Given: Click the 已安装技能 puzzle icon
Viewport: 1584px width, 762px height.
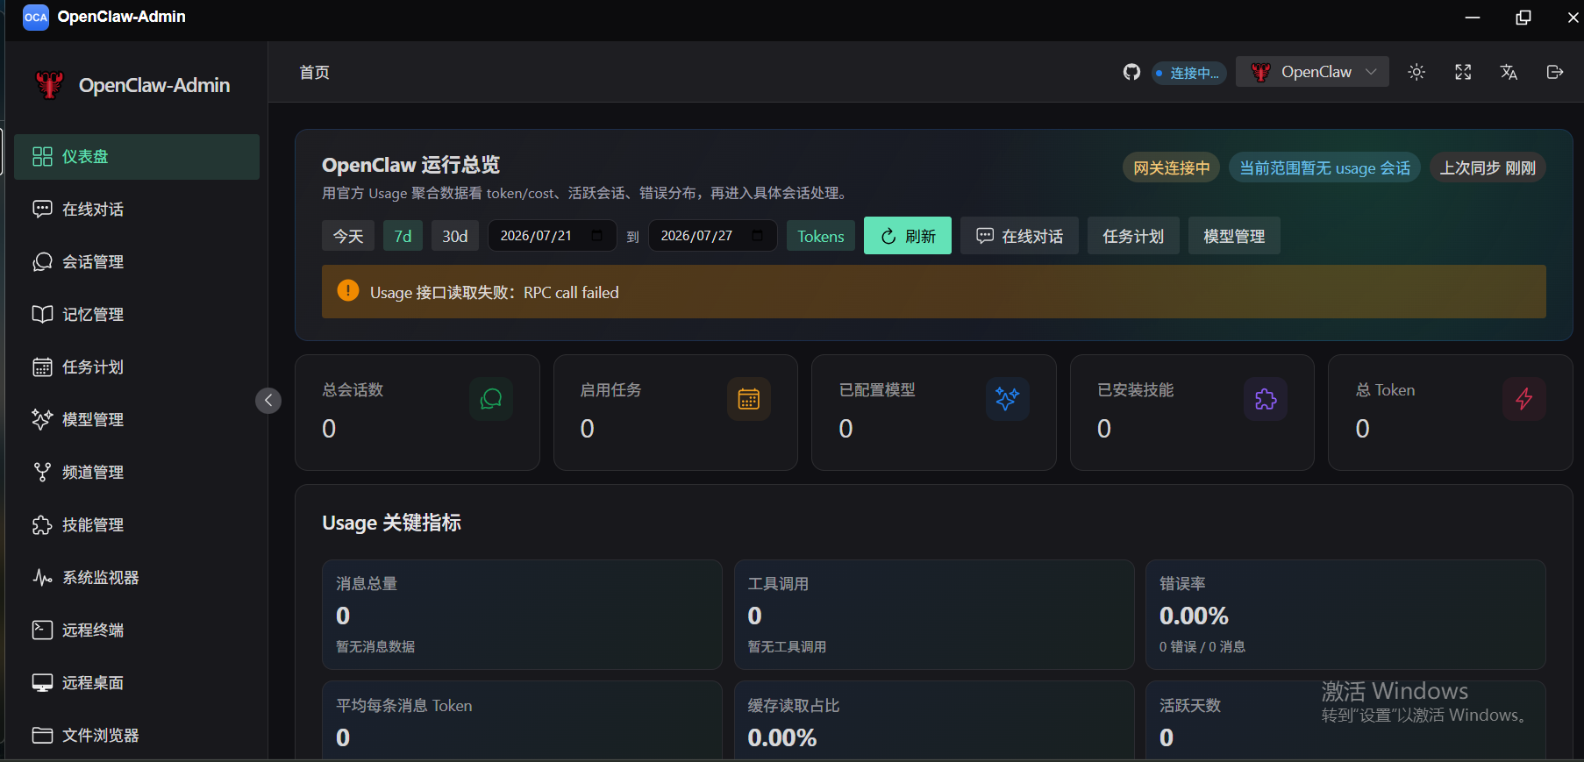Looking at the screenshot, I should pyautogui.click(x=1266, y=399).
